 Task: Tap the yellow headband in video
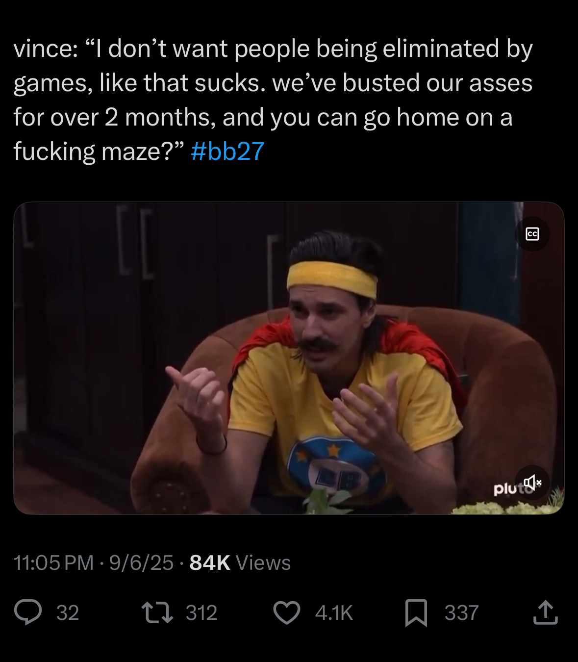[332, 279]
